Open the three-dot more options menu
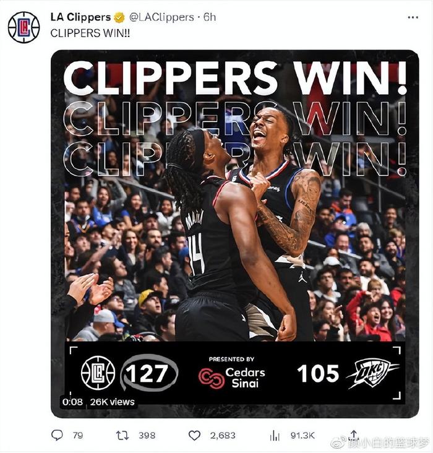 [413, 17]
